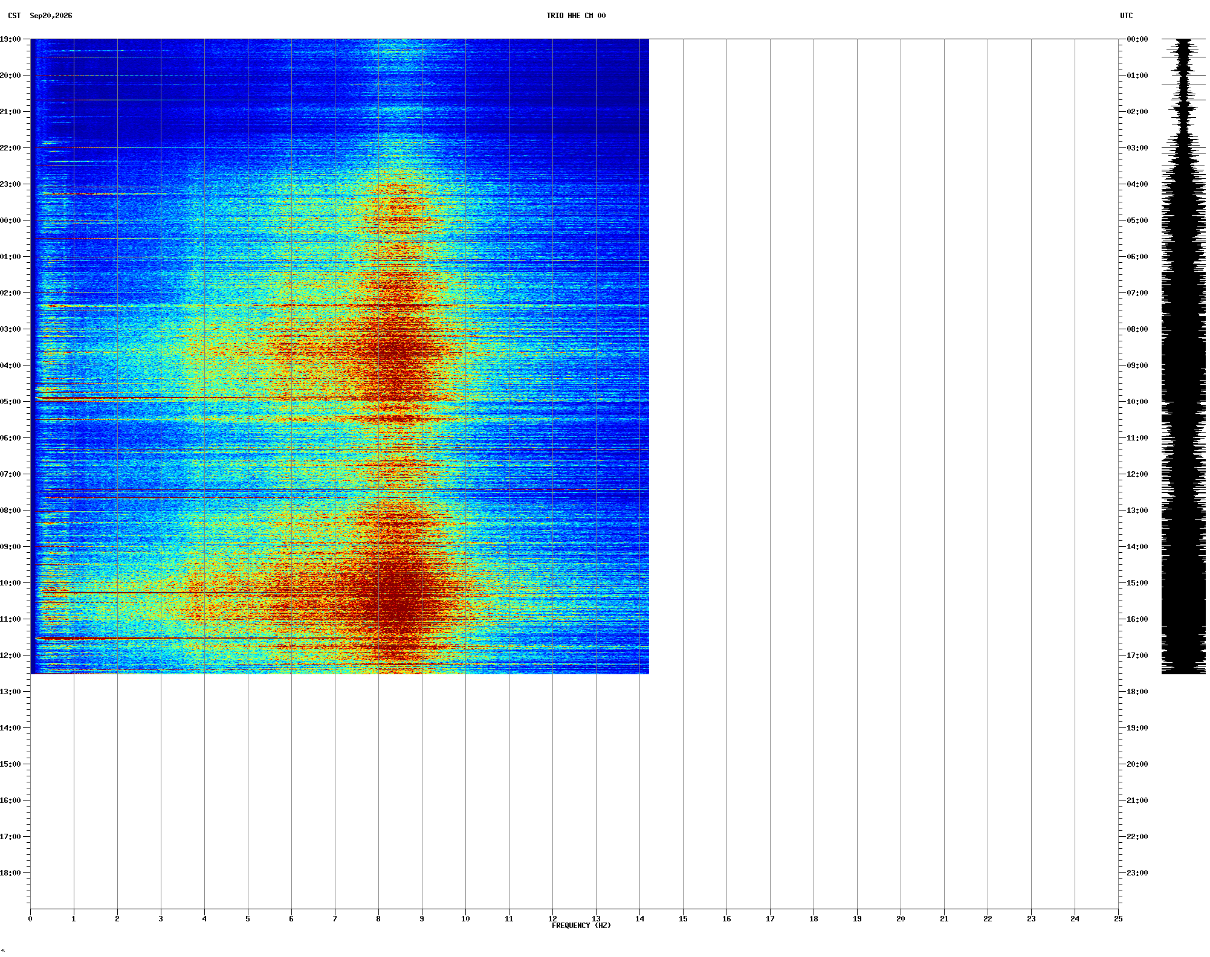Click the CST timezone label

(15, 16)
